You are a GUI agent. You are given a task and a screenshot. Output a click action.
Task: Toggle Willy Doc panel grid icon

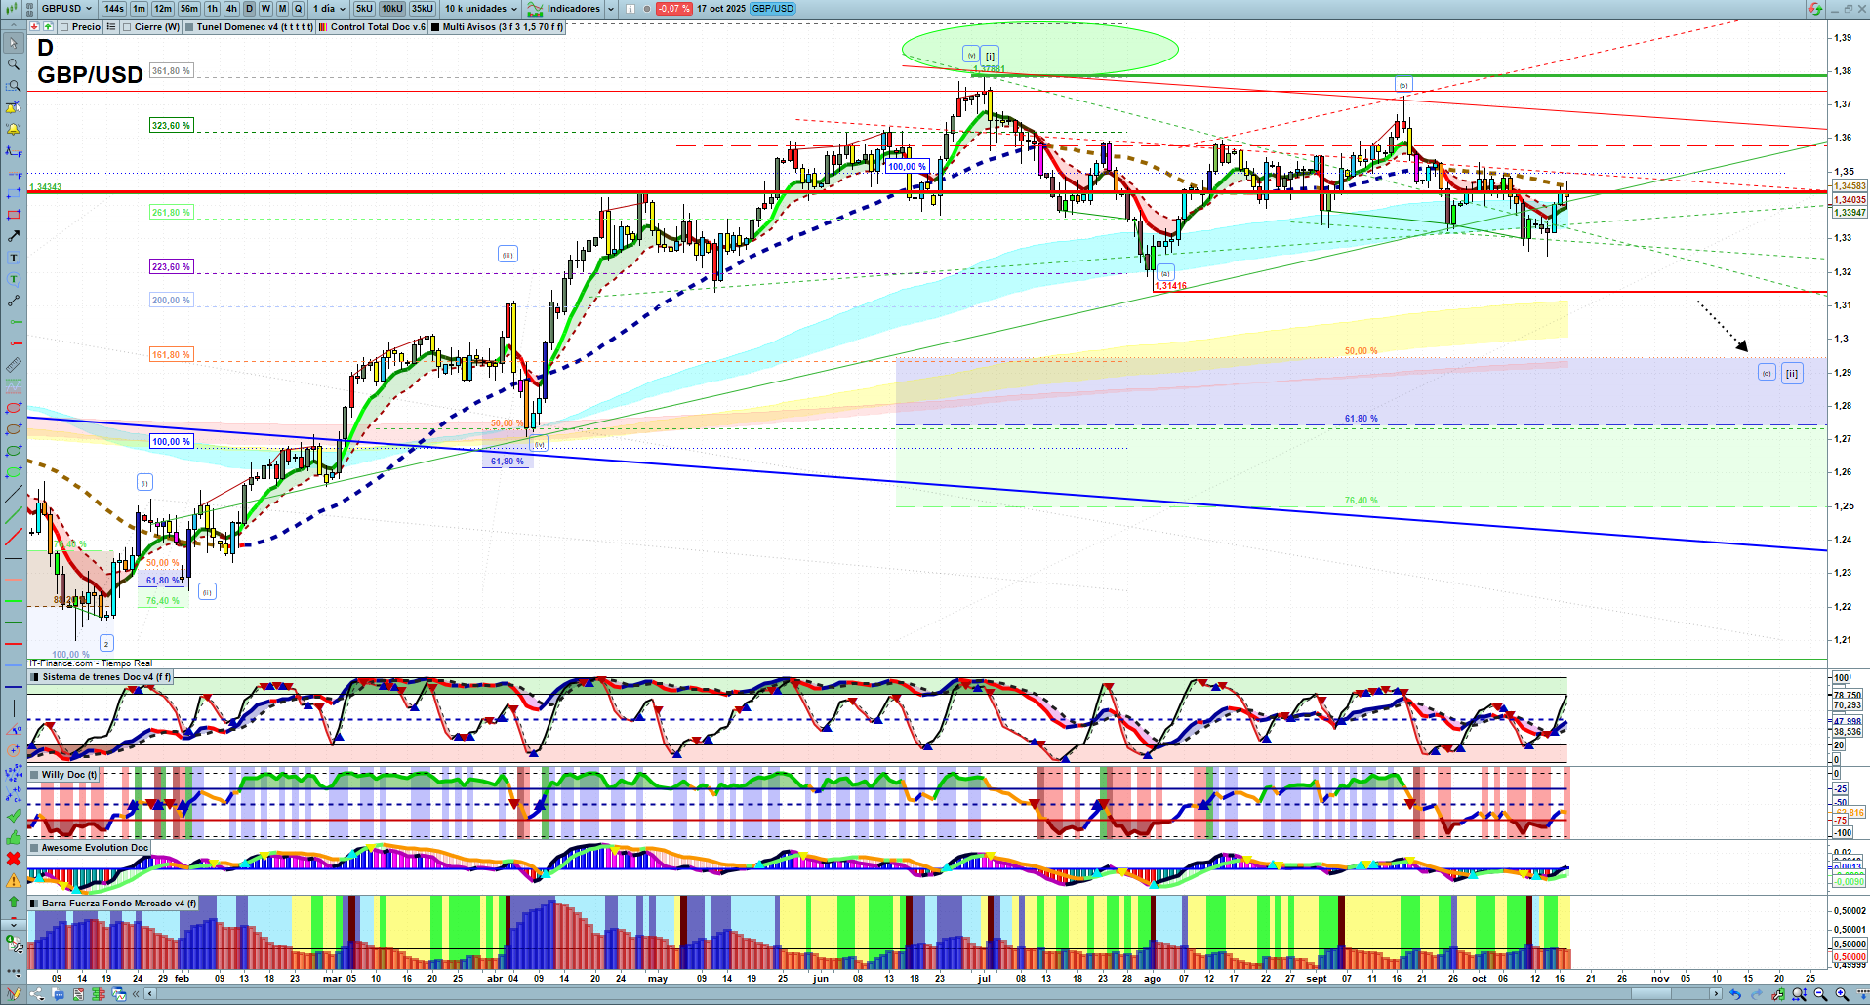[34, 775]
